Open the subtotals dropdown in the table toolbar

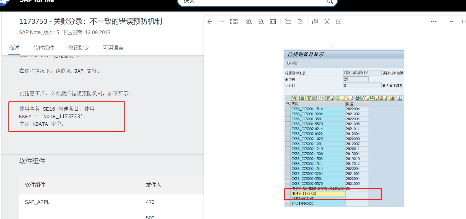(x=348, y=98)
